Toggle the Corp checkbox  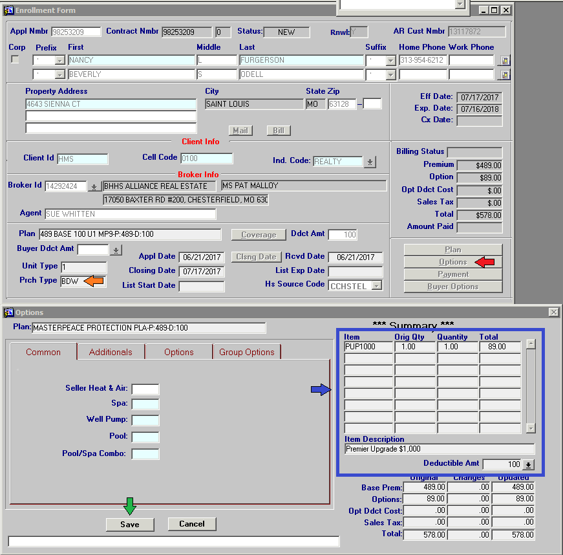point(15,60)
